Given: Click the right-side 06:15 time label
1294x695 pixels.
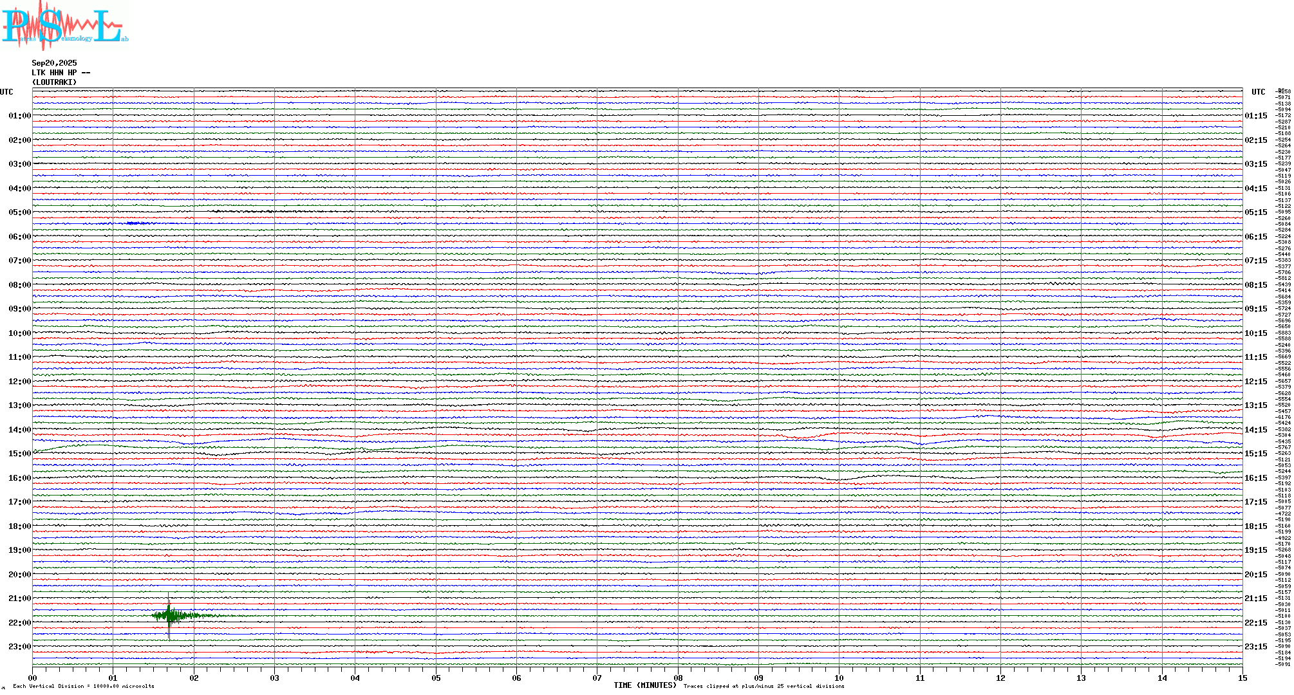Looking at the screenshot, I should 1256,237.
